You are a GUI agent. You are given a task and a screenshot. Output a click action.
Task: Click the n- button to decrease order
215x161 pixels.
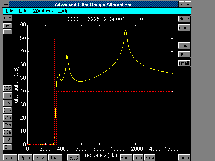(x=7, y=31)
